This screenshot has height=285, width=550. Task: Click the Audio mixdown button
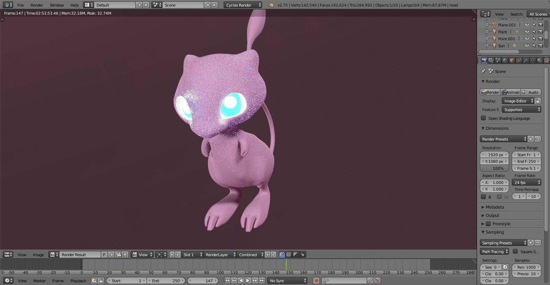click(x=531, y=92)
